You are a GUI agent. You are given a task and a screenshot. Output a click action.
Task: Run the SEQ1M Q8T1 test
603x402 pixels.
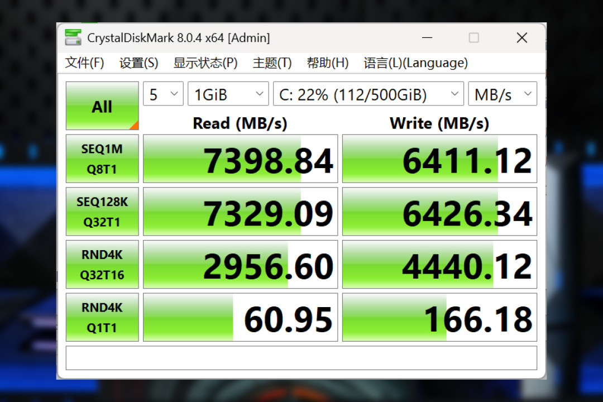102,159
